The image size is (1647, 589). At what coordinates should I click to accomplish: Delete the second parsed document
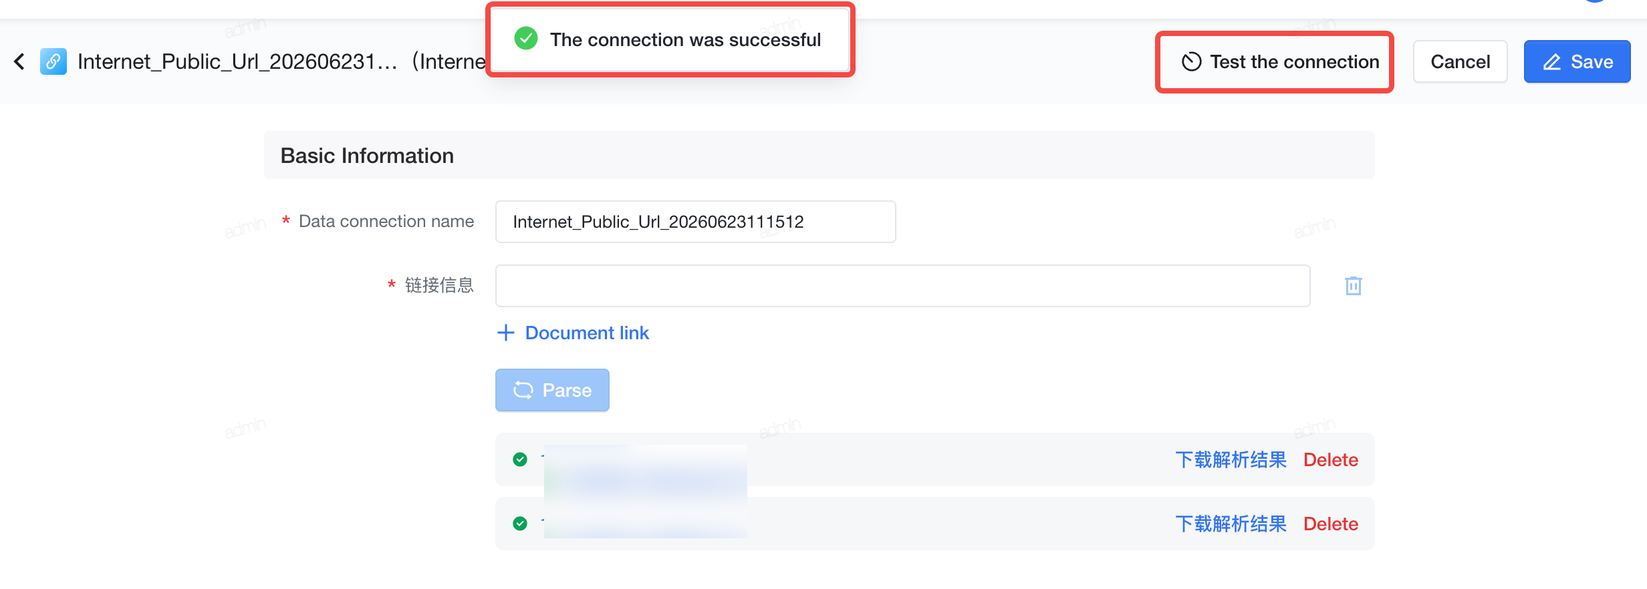[1330, 524]
